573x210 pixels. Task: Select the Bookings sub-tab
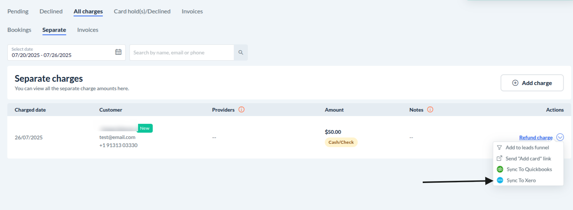click(19, 30)
